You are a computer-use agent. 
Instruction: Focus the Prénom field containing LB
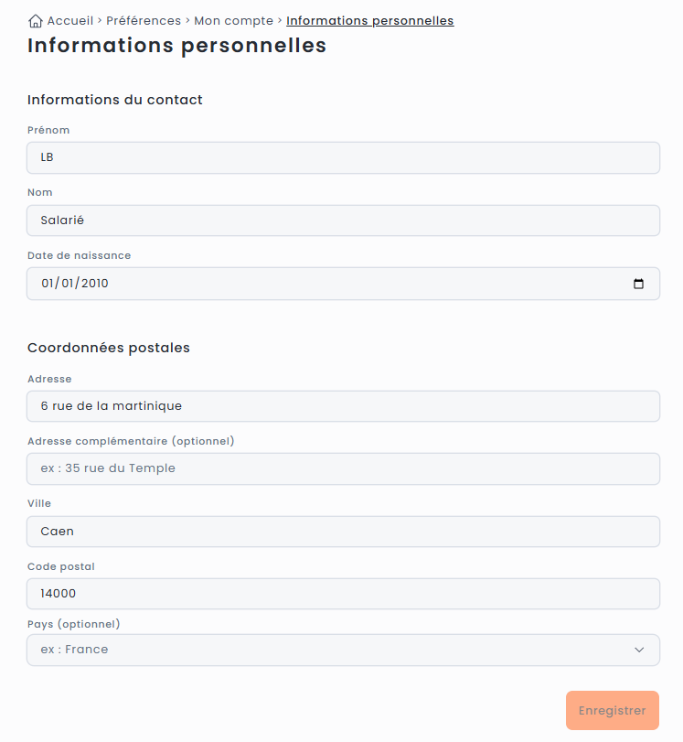click(x=343, y=157)
